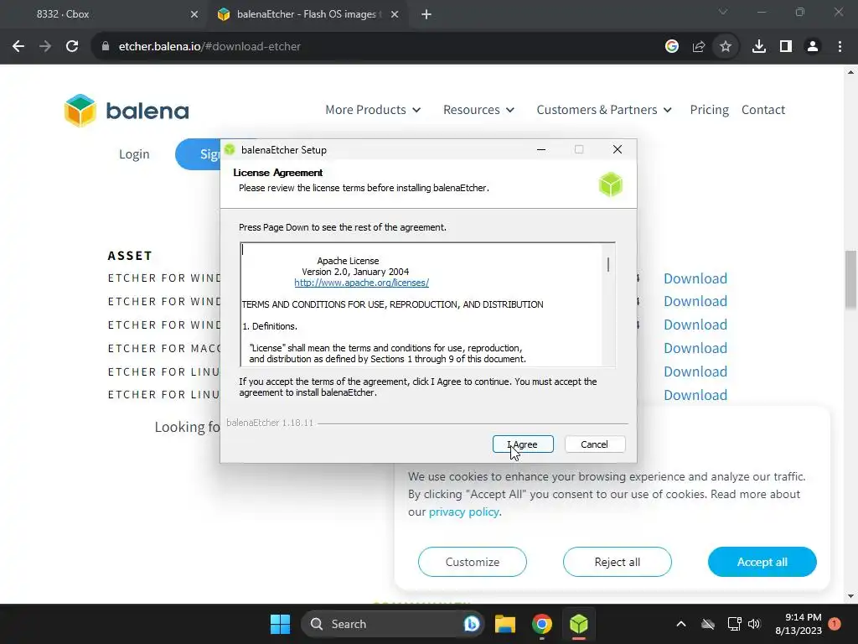Viewport: 858px width, 644px height.
Task: Select the balenaEtcher browser tab
Action: point(308,14)
